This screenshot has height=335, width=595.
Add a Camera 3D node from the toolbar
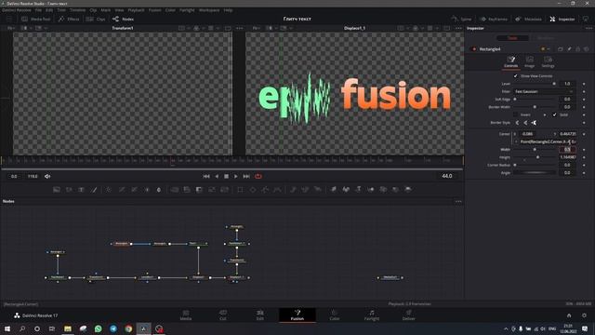point(384,189)
